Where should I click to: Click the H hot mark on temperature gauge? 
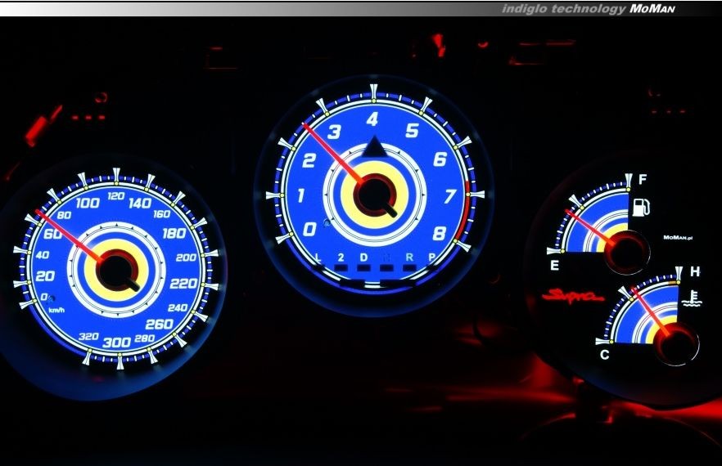694,271
